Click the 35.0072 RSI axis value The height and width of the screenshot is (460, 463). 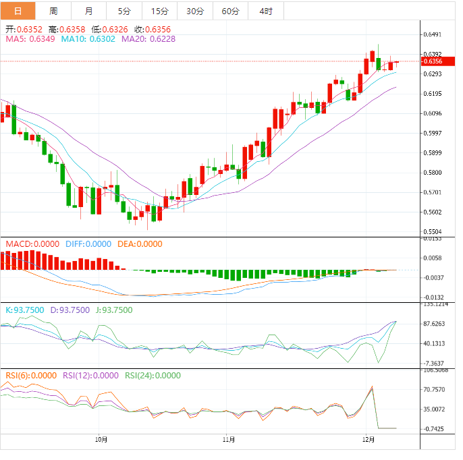coord(434,409)
